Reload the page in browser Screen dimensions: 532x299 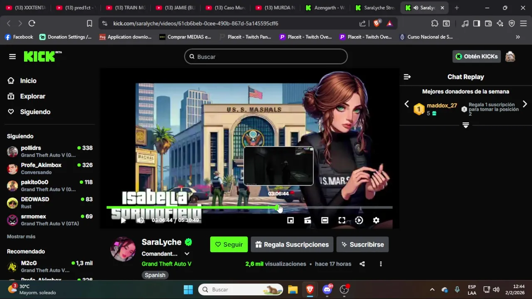32,24
